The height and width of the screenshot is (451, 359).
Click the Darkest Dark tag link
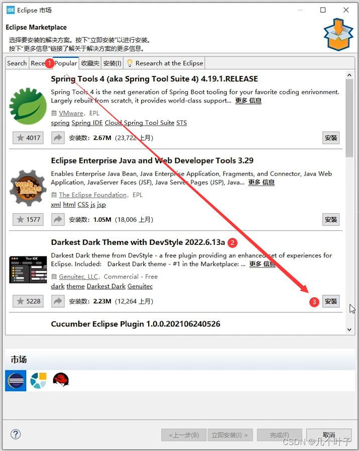click(106, 286)
